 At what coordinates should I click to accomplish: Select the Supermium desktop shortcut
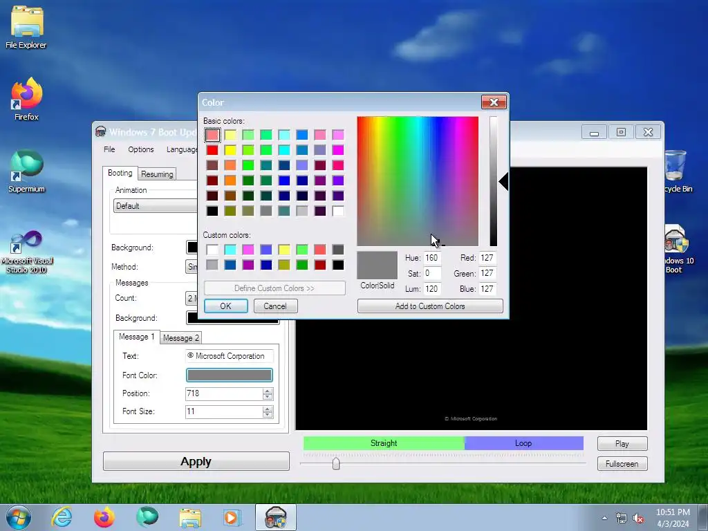click(26, 171)
